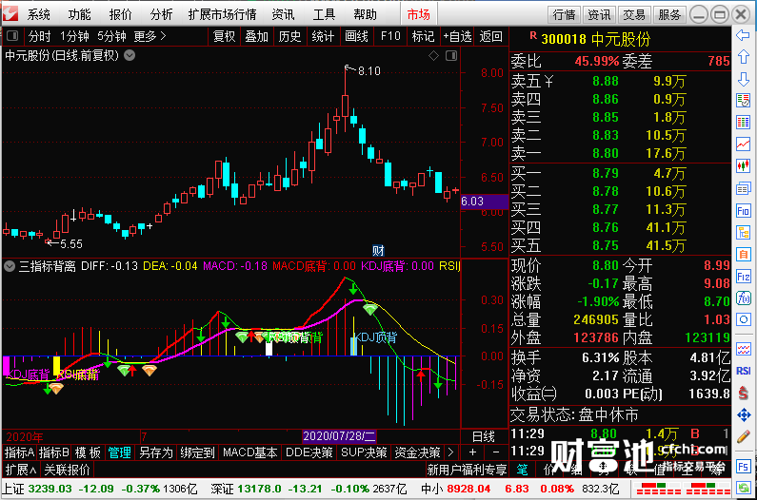The width and height of the screenshot is (757, 500).
Task: Zoom out chart with minus button
Action: [x=496, y=452]
